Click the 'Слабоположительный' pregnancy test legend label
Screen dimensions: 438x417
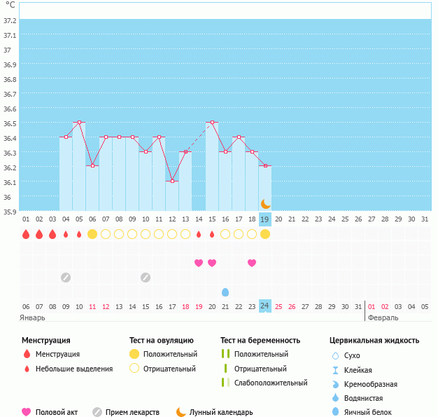[271, 383]
